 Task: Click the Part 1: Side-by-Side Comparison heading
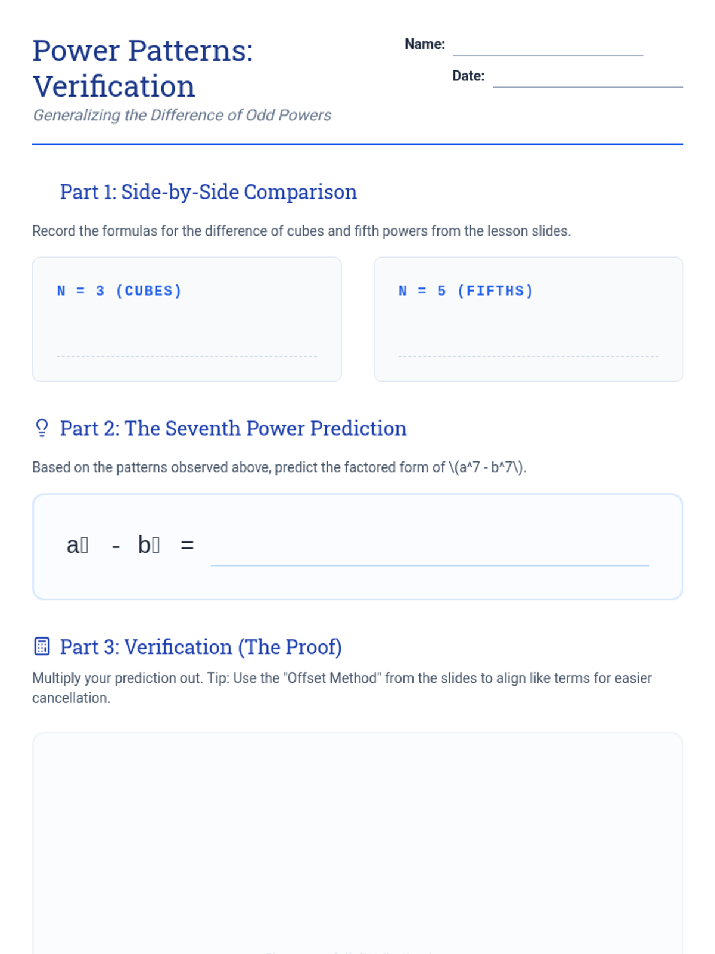click(x=209, y=192)
